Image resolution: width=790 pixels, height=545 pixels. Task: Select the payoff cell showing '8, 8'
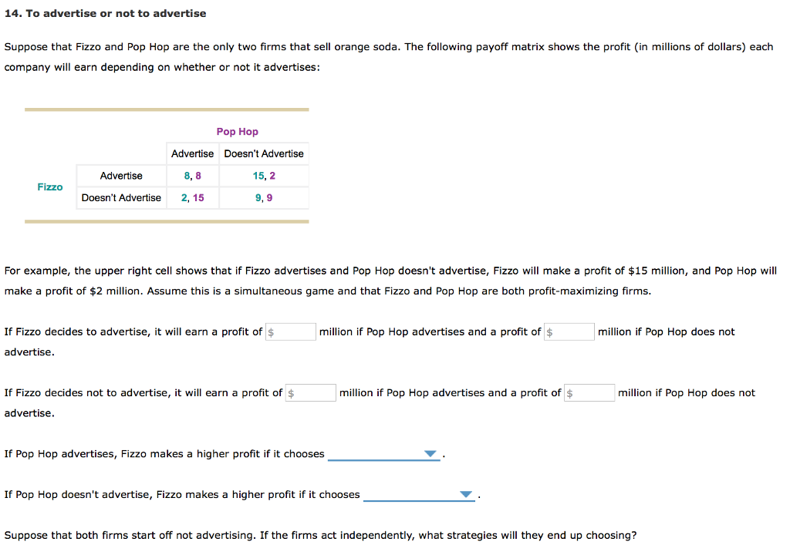[192, 175]
